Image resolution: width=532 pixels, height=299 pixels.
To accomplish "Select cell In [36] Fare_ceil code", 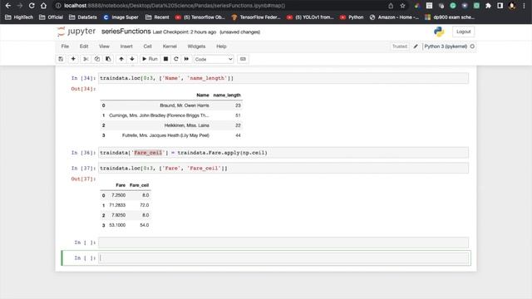I will 283,153.
